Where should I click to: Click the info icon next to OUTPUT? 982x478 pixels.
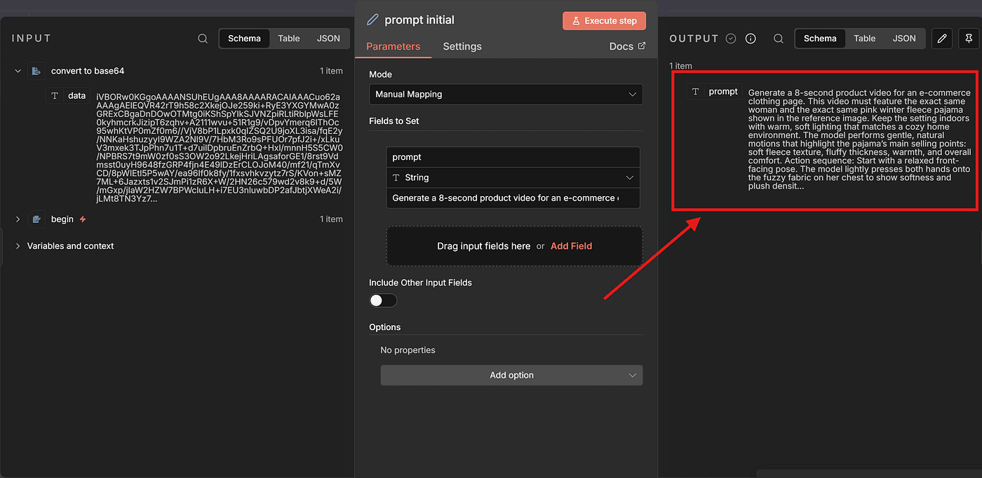coord(751,39)
